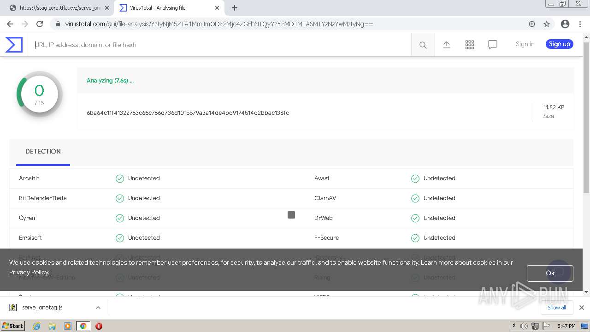
Task: Click the ClamAV engine name
Action: click(325, 198)
